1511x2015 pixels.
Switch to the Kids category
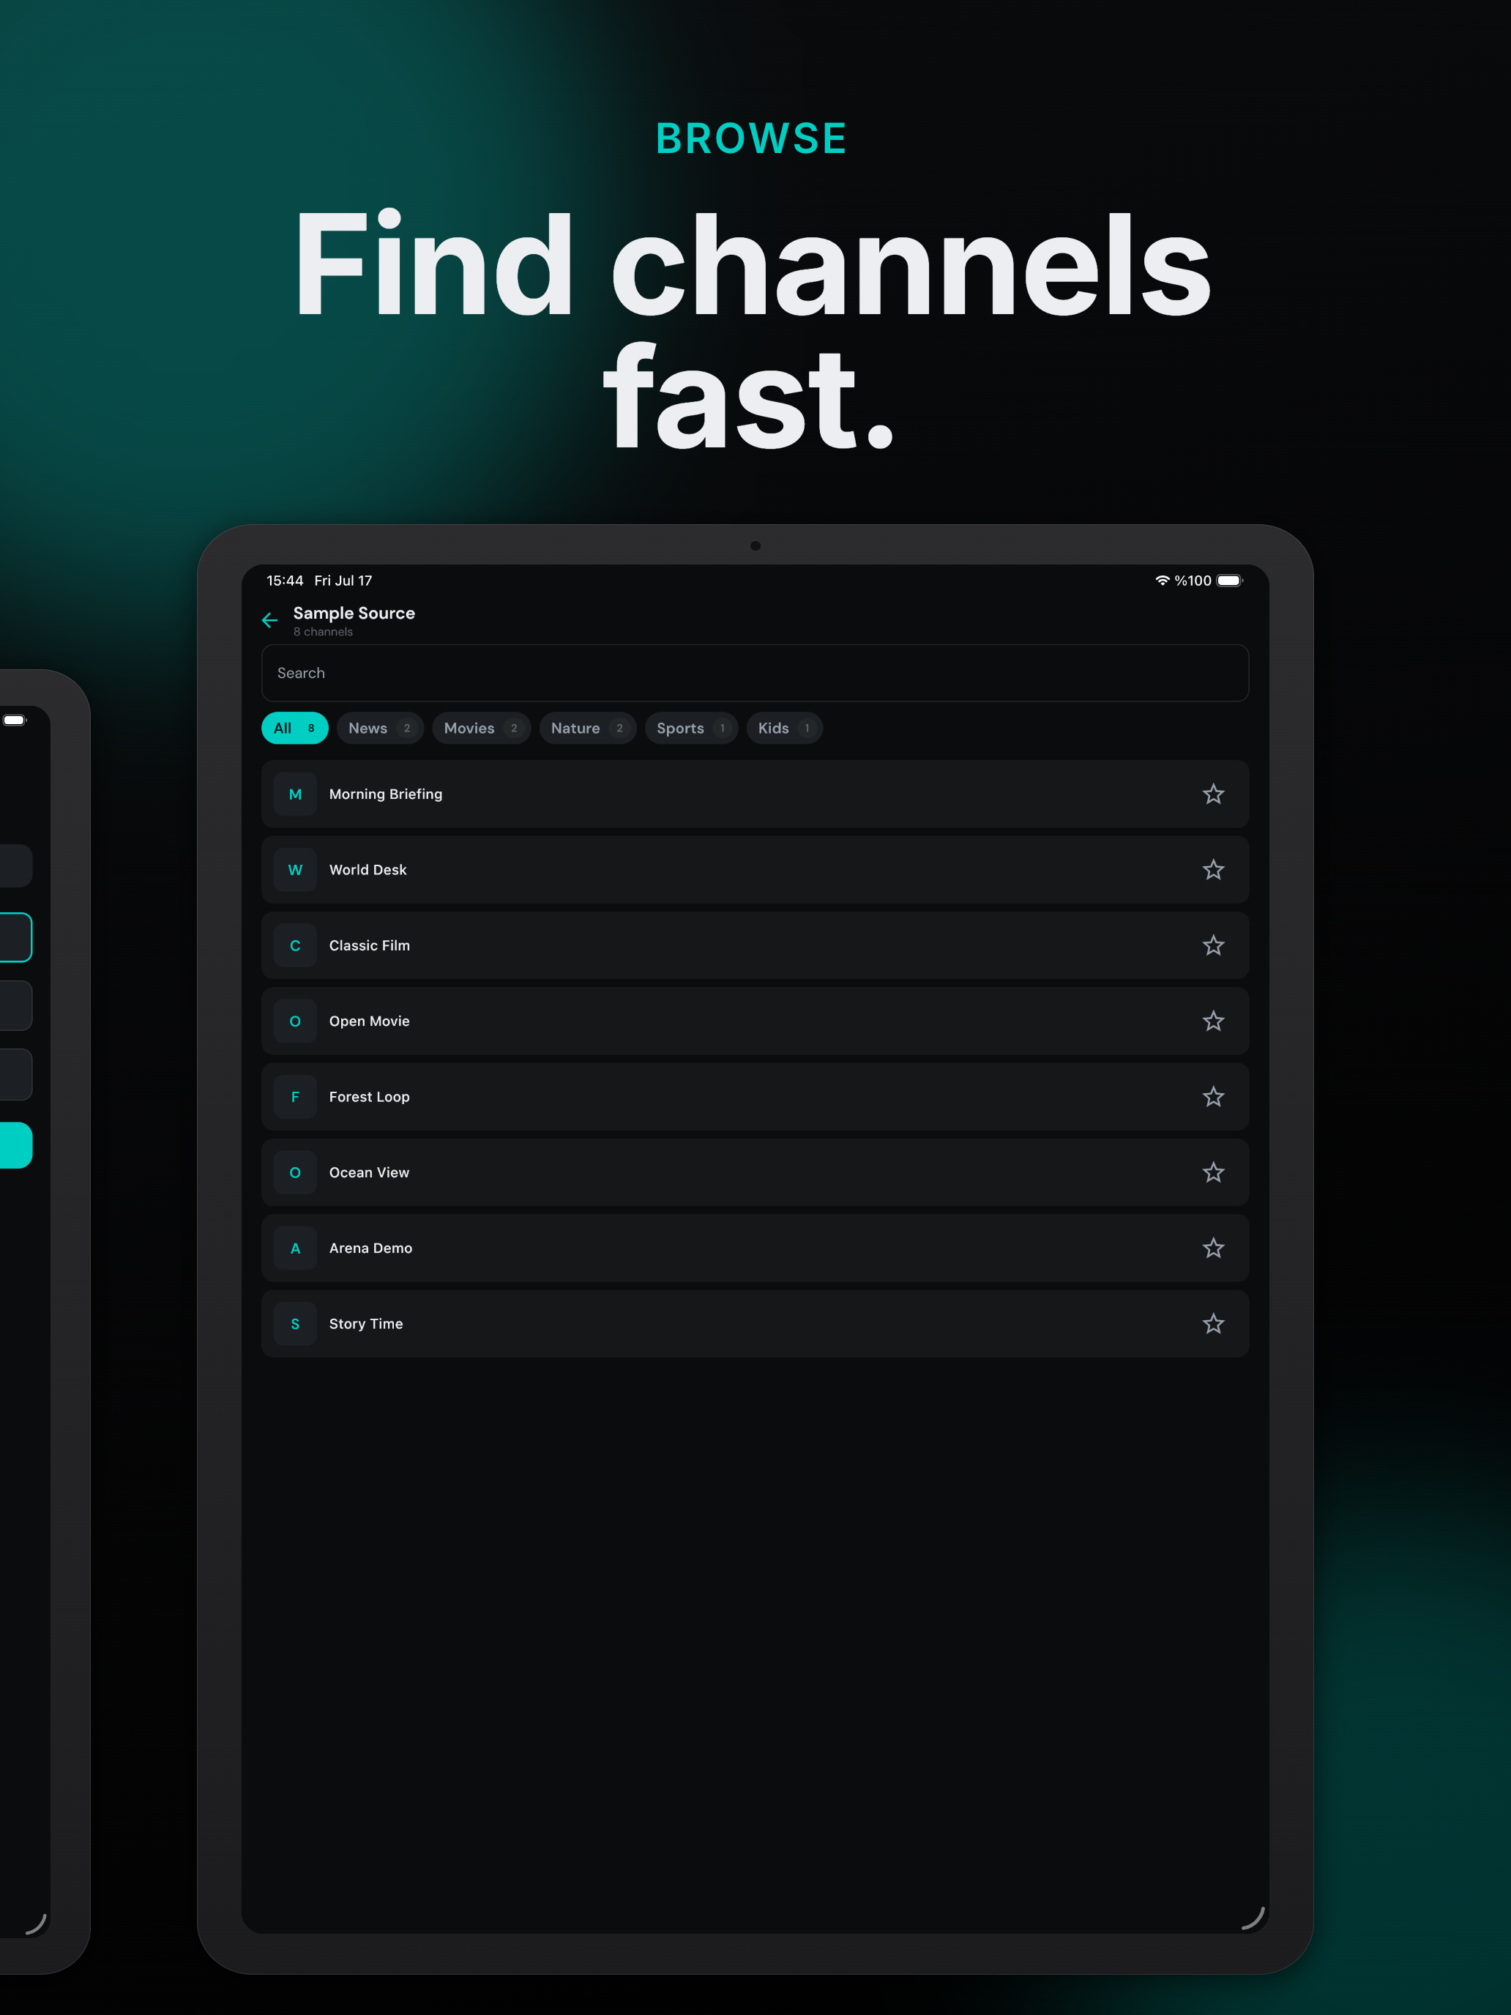tap(784, 728)
